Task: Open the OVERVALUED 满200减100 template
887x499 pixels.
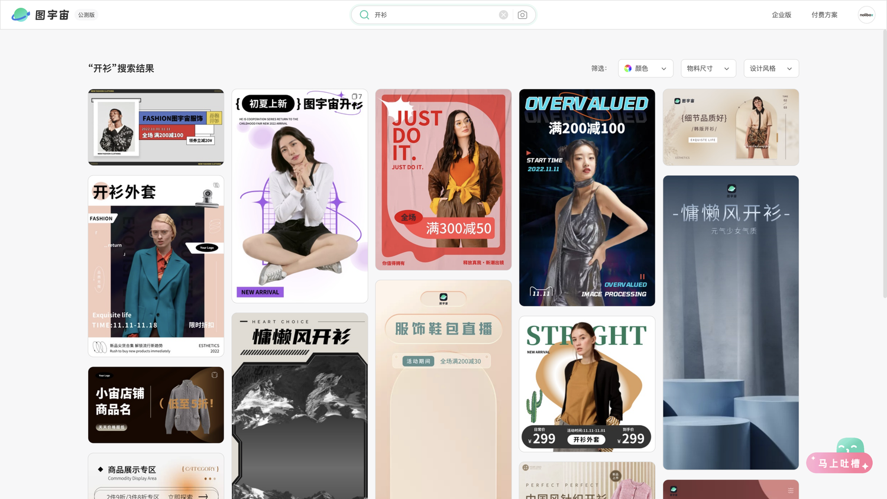Action: coord(587,197)
